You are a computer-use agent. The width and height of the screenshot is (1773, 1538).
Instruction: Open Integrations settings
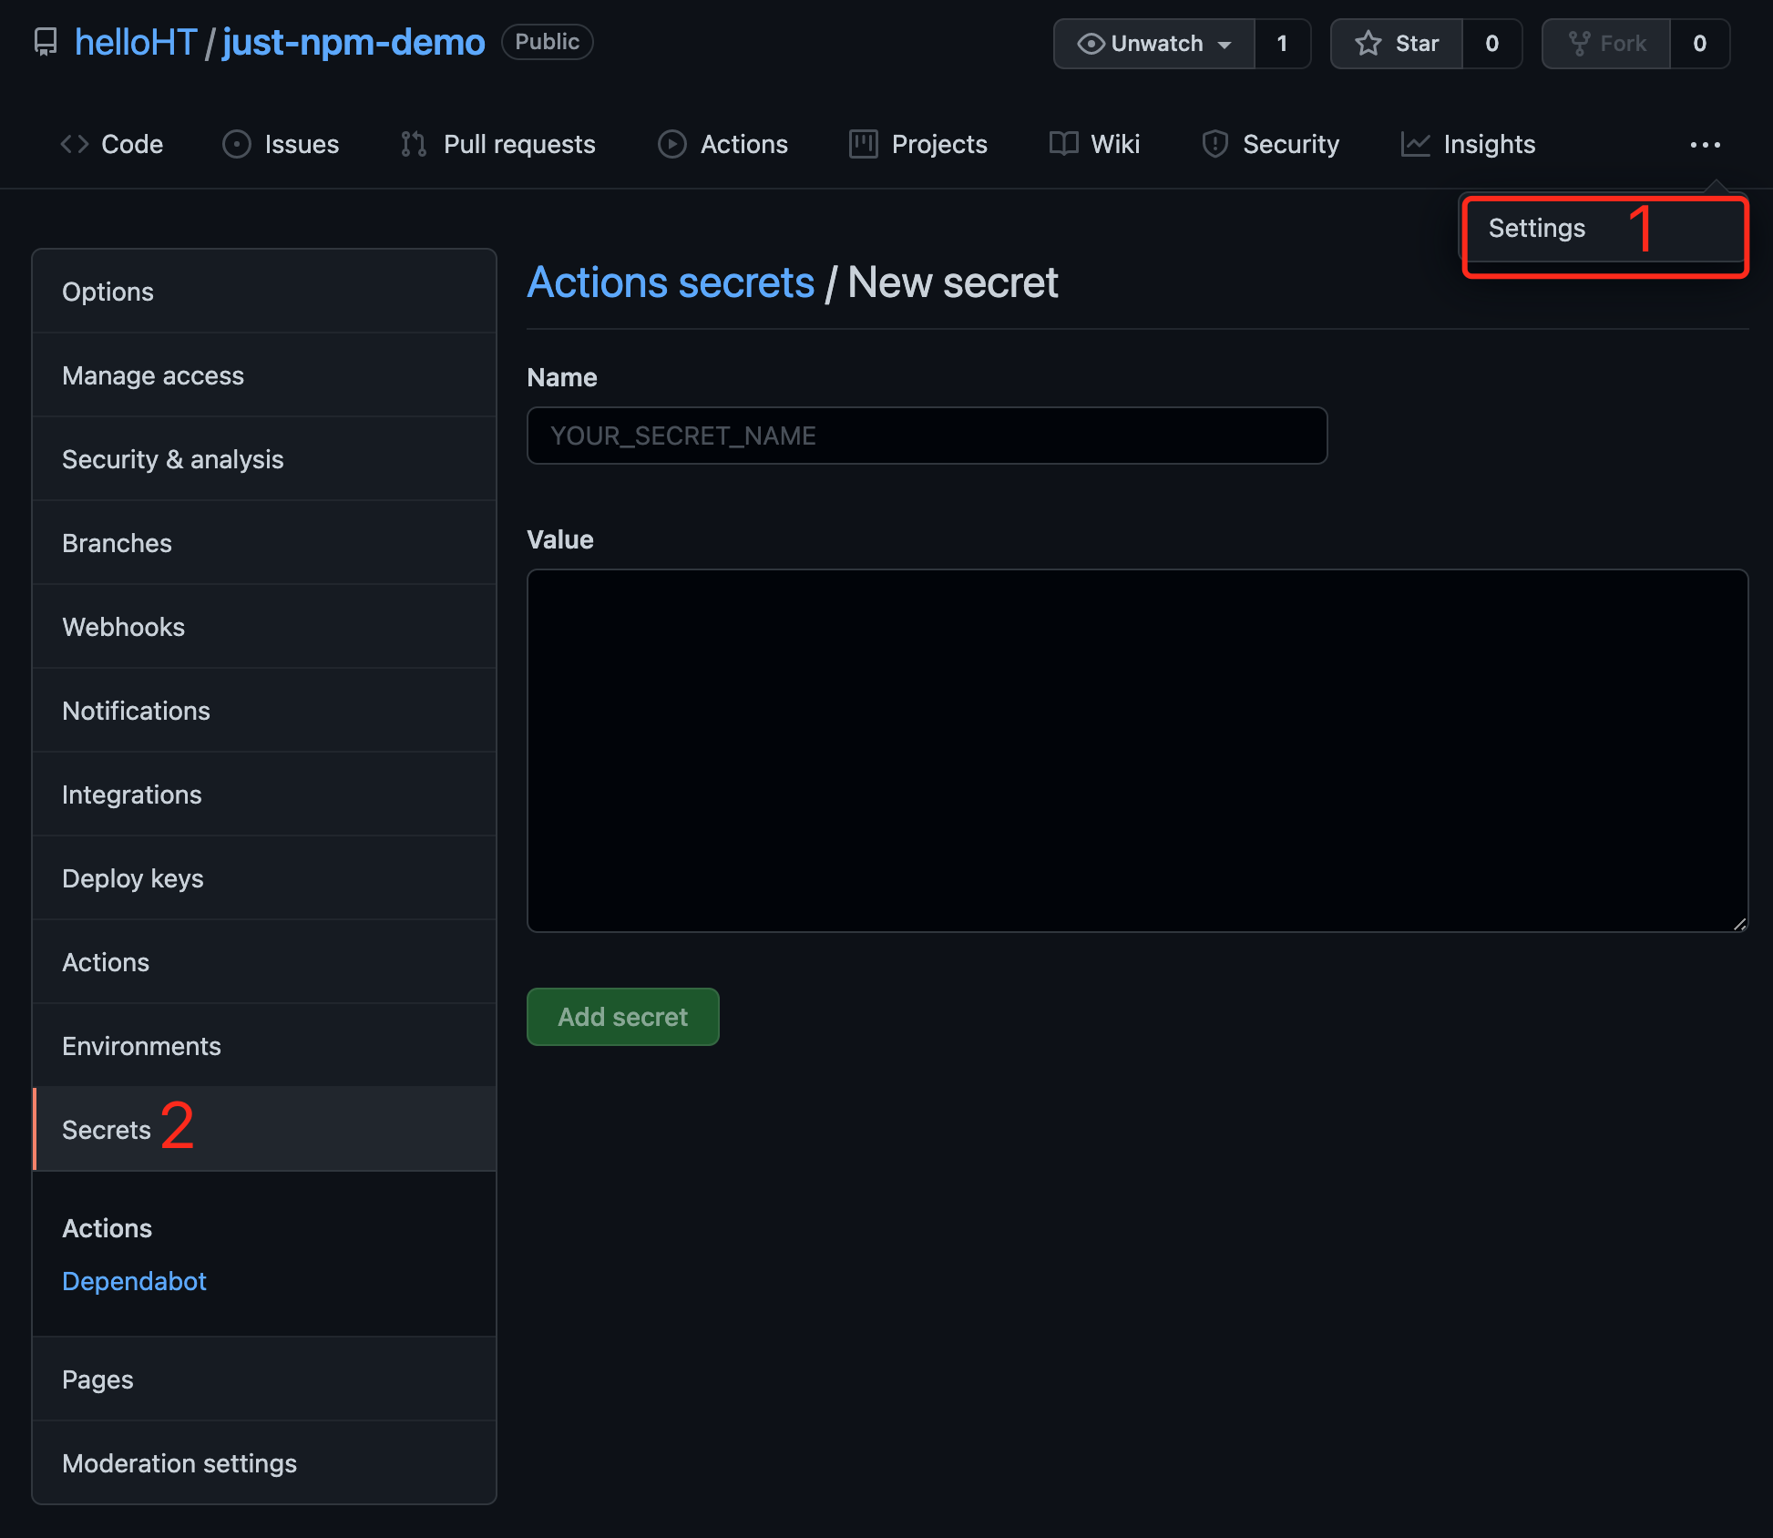(x=264, y=795)
